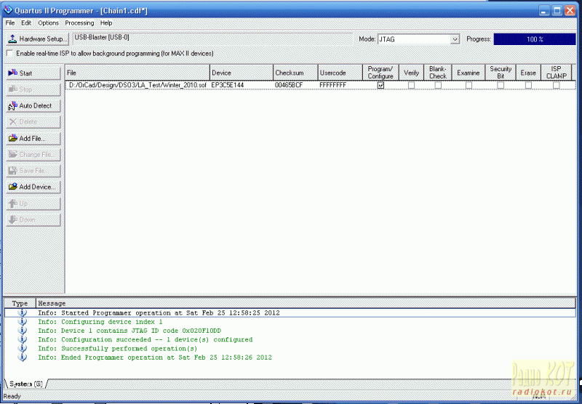
Task: Move the entry Down
Action: [x=33, y=219]
